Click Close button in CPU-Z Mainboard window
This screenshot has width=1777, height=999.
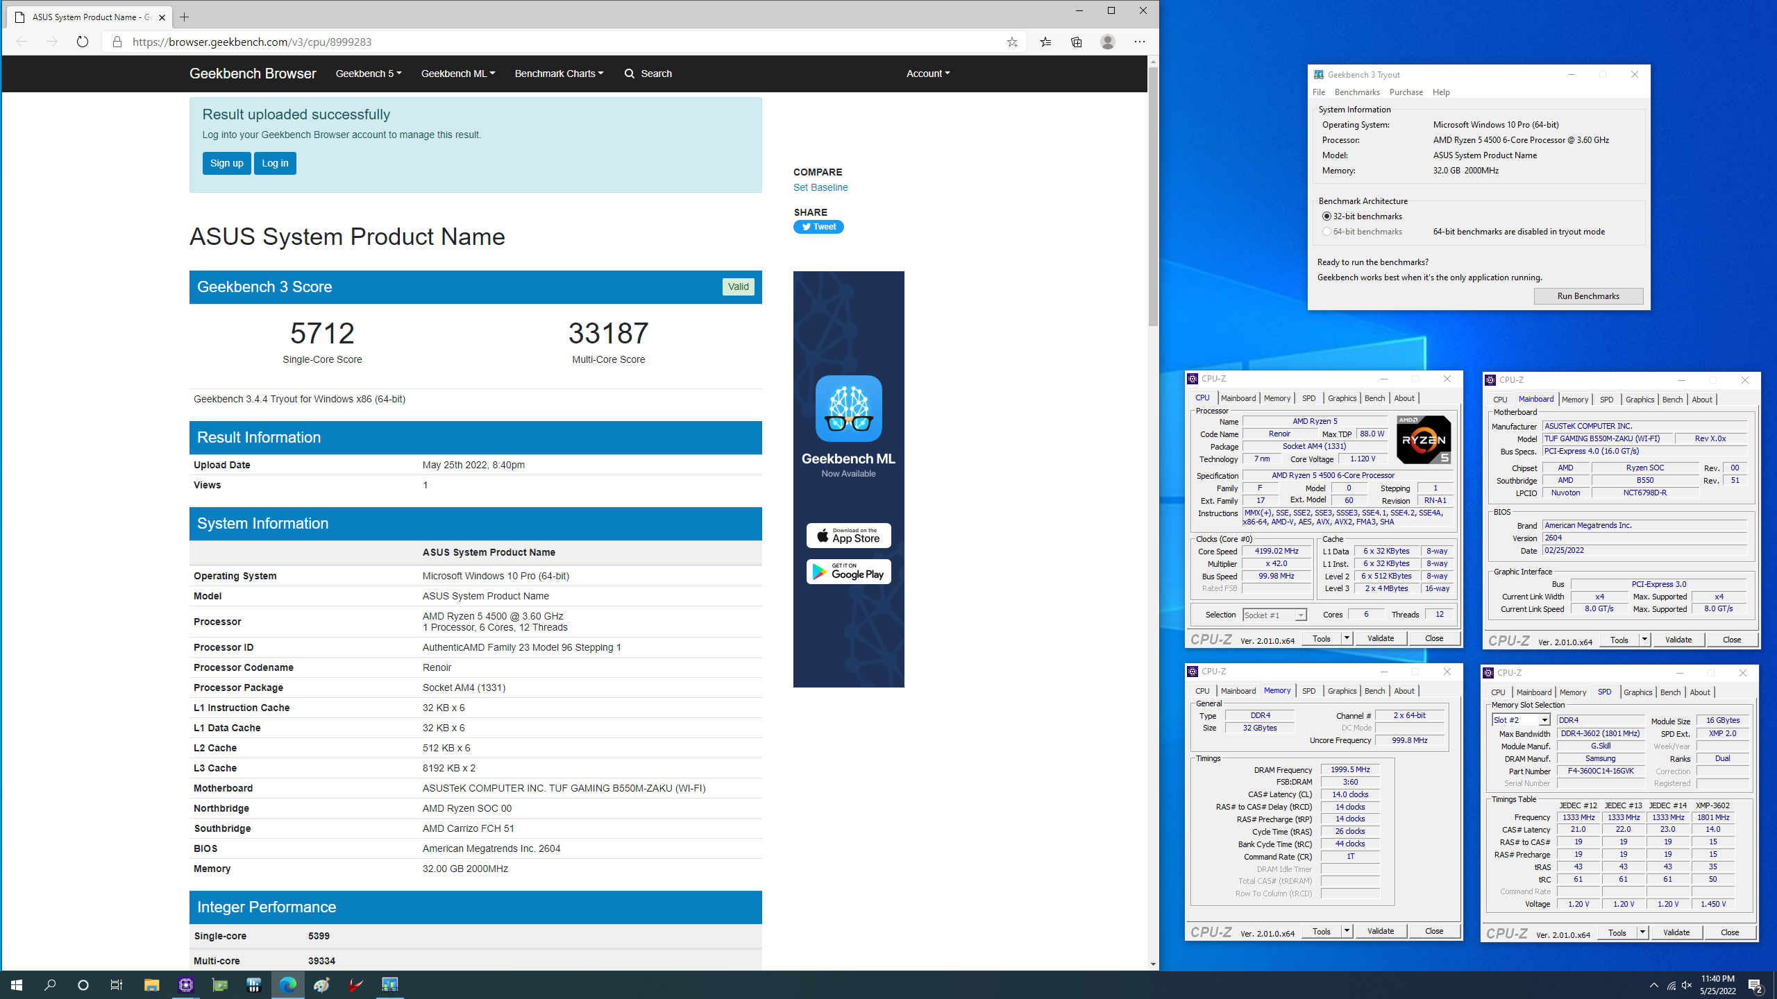tap(1732, 640)
